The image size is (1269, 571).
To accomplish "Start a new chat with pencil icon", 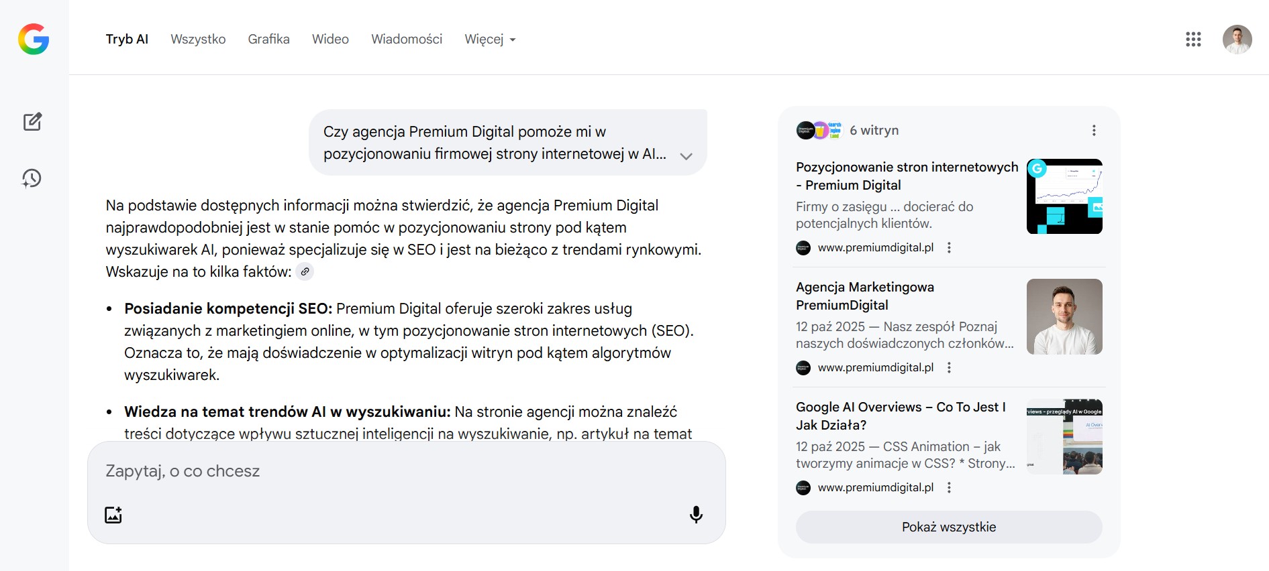I will click(x=32, y=121).
